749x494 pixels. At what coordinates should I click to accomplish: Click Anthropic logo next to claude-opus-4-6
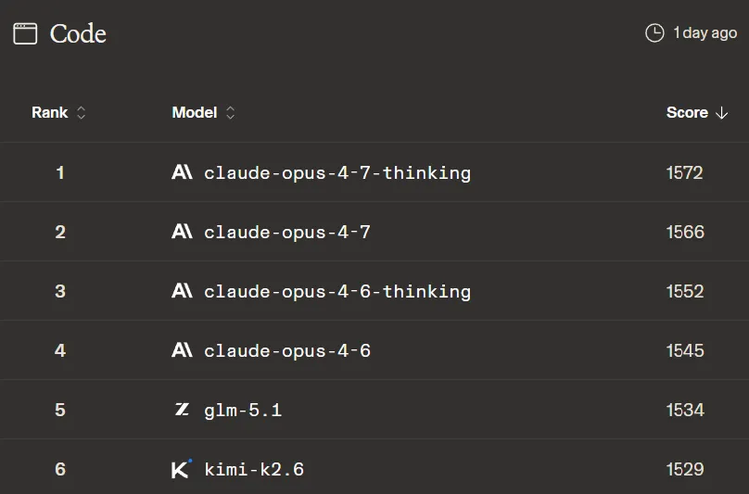tap(182, 350)
